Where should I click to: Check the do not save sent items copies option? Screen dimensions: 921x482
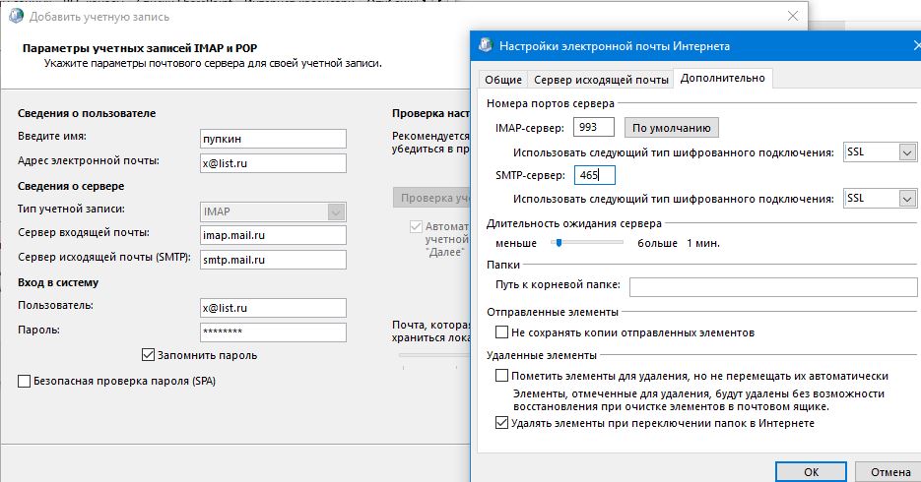(502, 332)
